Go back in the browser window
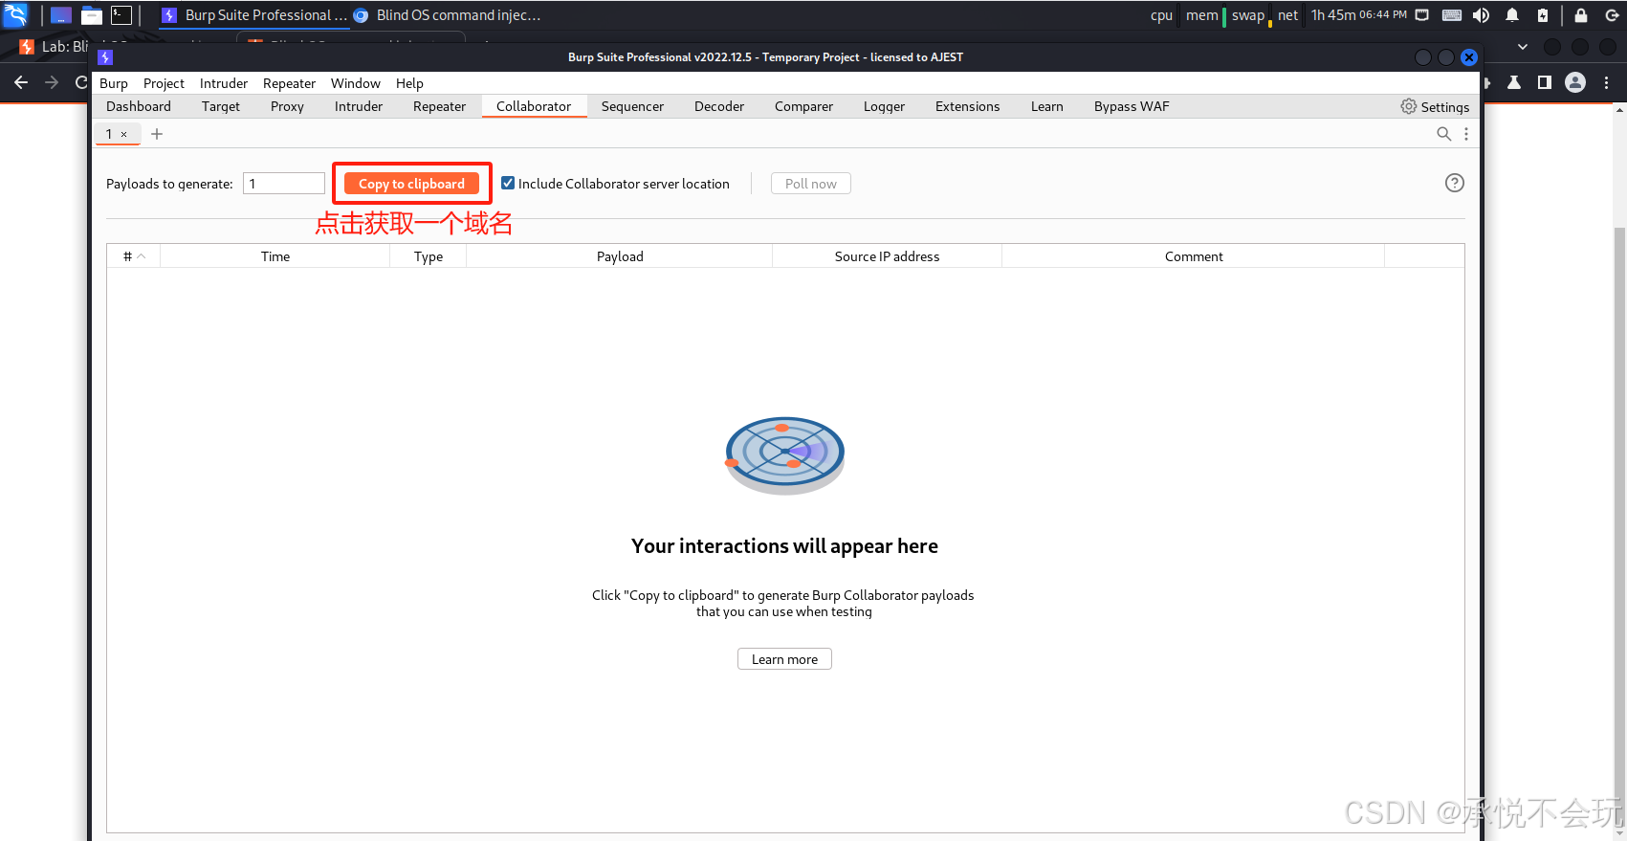The height and width of the screenshot is (841, 1627). 21,82
